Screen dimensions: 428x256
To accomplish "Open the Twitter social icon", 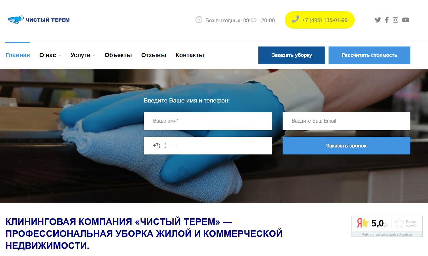I will coord(378,20).
